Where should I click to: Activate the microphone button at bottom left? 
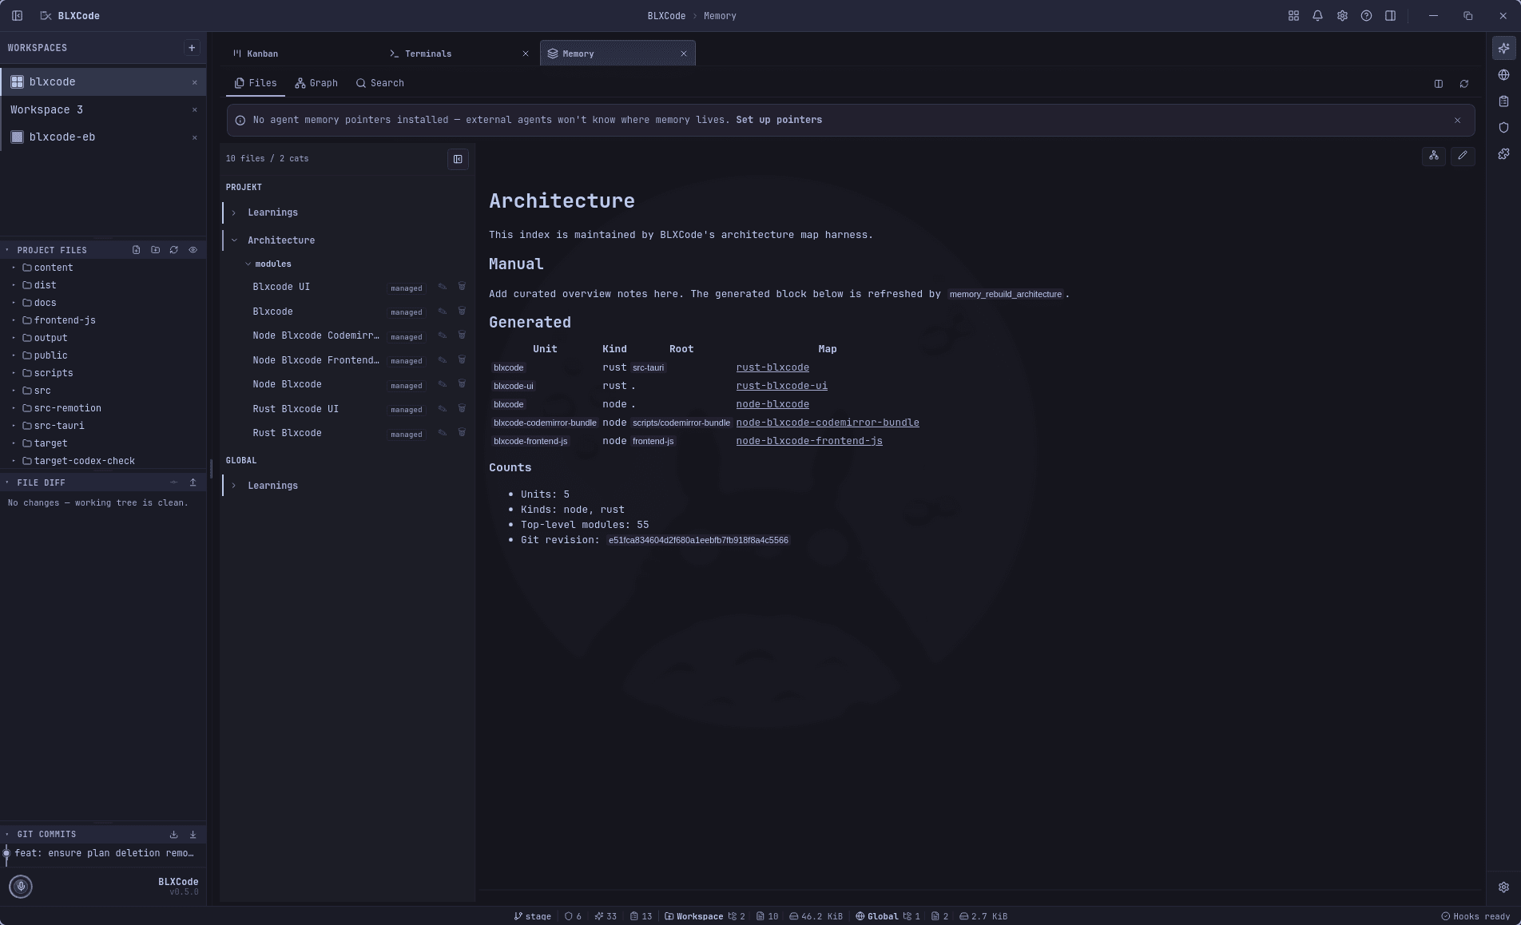(x=21, y=887)
